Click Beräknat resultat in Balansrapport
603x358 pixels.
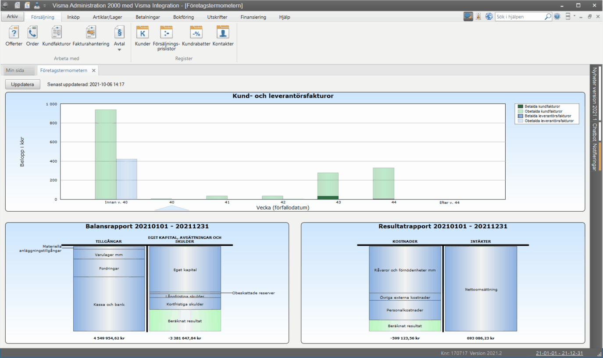[185, 320]
